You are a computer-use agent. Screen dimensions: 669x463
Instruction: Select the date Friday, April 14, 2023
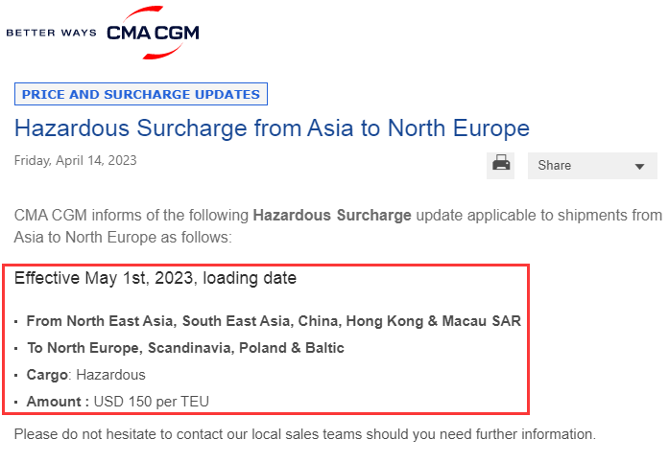point(76,161)
